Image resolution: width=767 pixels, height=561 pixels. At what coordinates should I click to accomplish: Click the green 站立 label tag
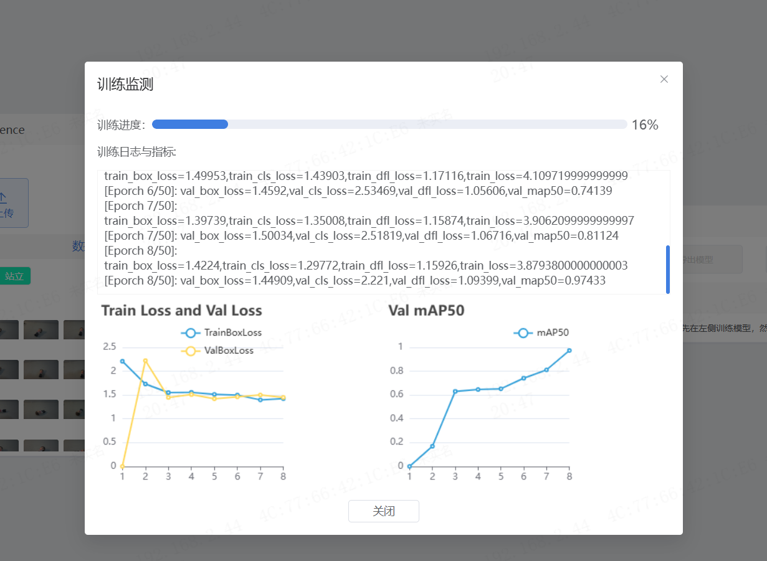(14, 276)
